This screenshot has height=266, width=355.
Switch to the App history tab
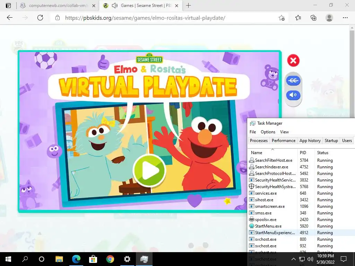point(310,141)
